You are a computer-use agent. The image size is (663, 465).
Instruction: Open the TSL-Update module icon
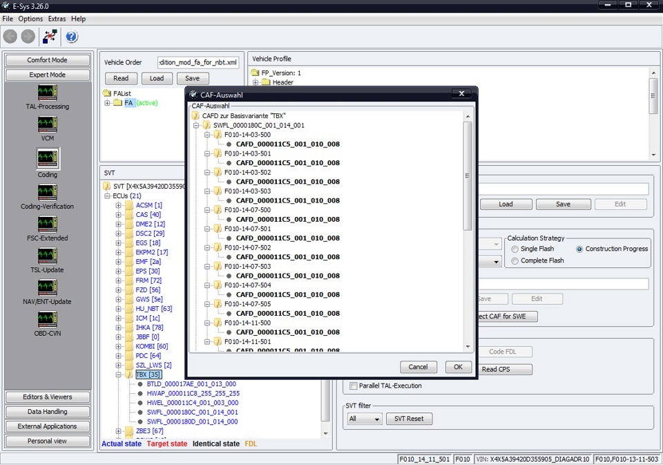[48, 256]
